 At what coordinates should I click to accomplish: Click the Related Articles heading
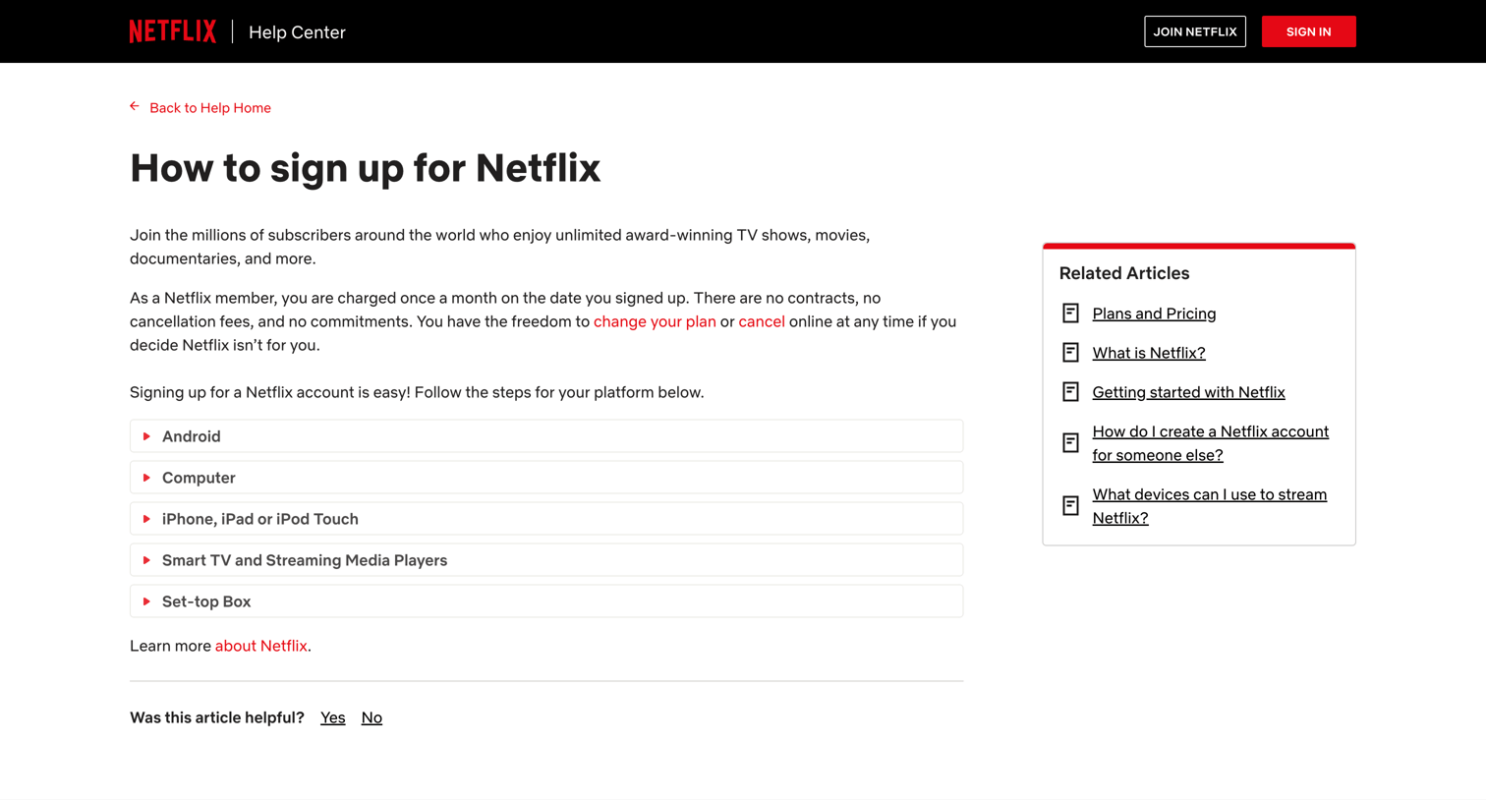1124,273
